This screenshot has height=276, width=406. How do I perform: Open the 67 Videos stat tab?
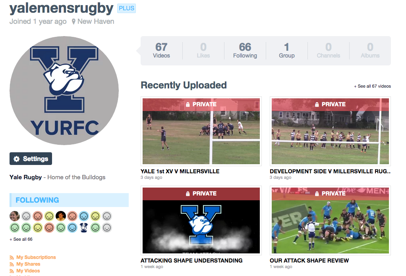161,51
